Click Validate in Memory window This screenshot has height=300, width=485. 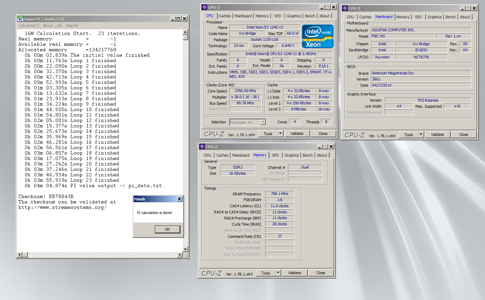tap(294, 273)
